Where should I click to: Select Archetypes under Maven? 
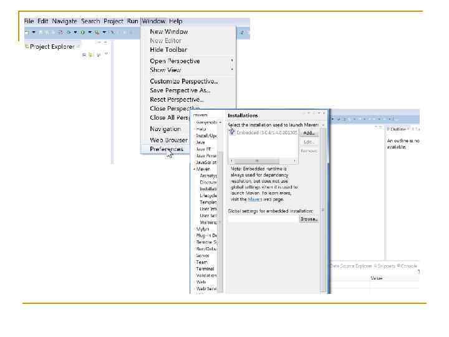(208, 175)
